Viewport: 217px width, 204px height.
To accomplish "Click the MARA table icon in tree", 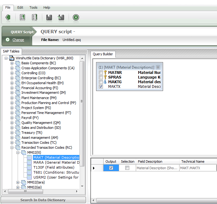I will (x=29, y=162).
